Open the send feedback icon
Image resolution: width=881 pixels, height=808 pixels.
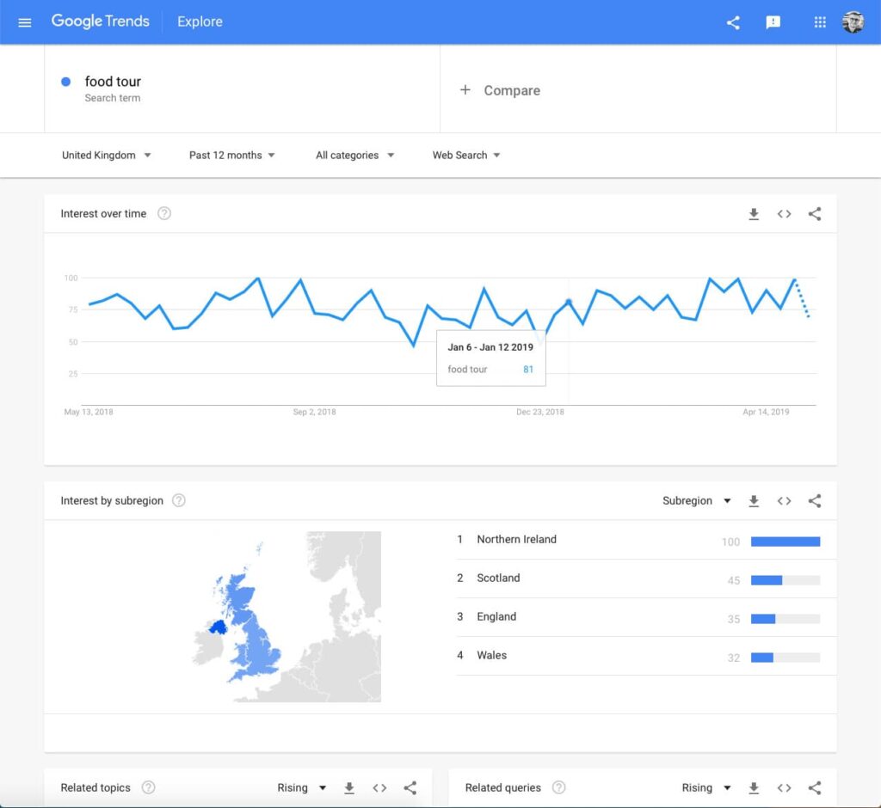pos(773,22)
